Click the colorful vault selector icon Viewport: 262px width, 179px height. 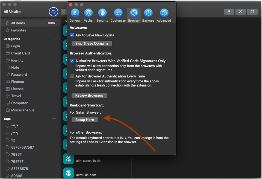coord(54,12)
